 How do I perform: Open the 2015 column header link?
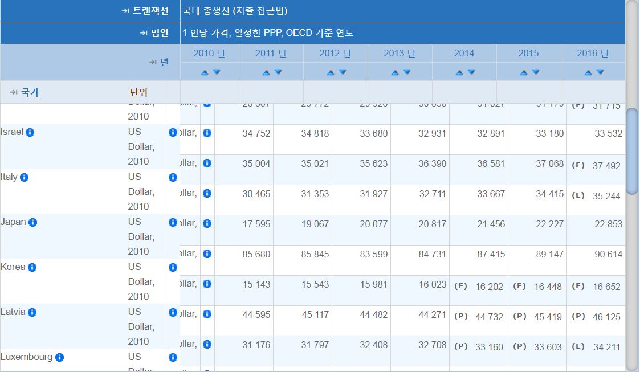[x=528, y=54]
